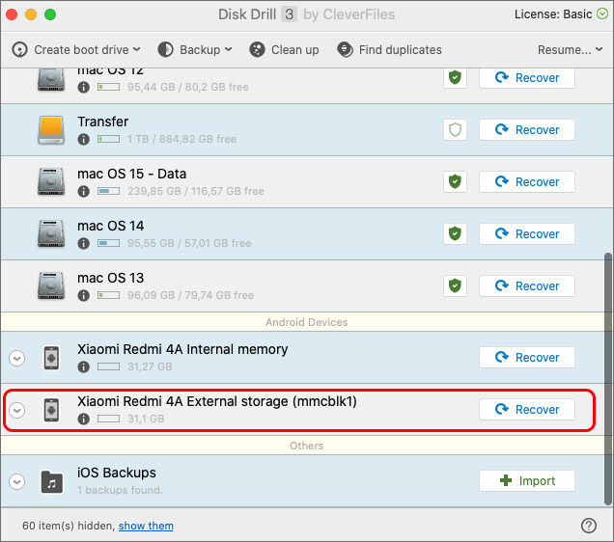
Task: Open the Create boot drive menu
Action: [76, 49]
